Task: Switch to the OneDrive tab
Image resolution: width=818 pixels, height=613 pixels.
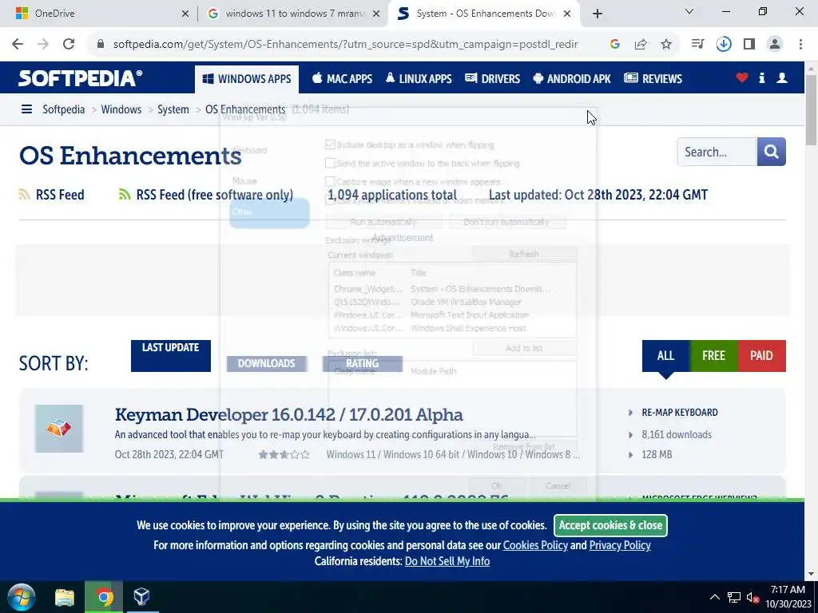Action: click(98, 14)
